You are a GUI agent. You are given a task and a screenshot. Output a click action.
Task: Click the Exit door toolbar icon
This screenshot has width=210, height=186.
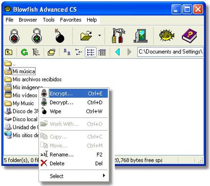click(x=141, y=36)
